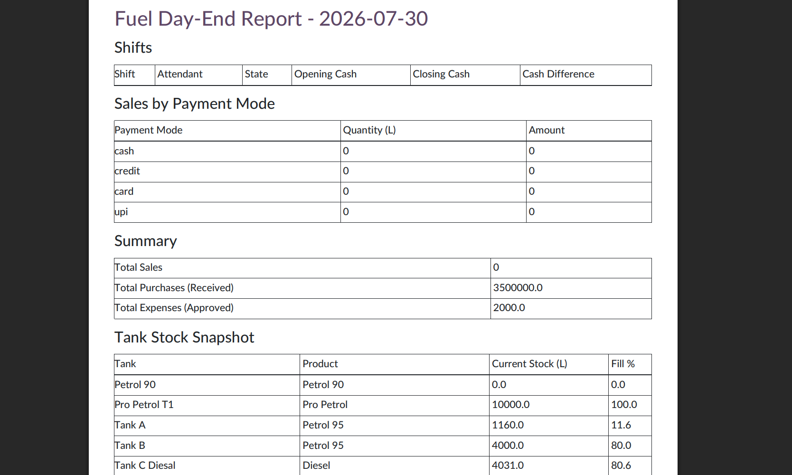Click the 'card' payment mode row label

click(x=124, y=191)
